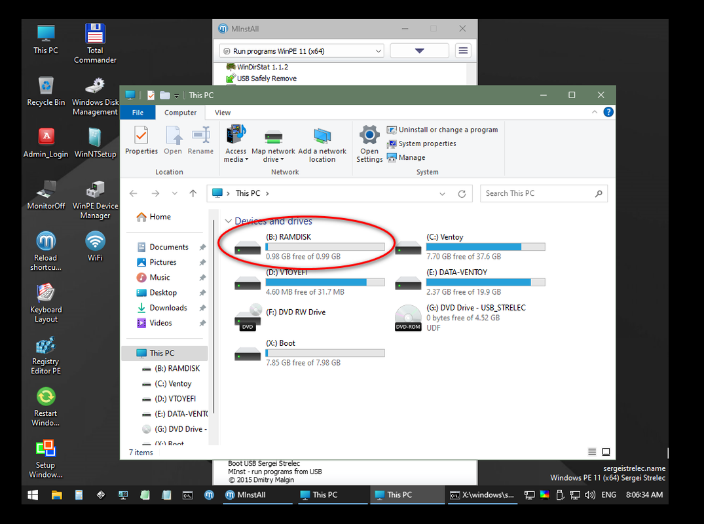Select the (E:) DATA-VENTOY drive

pyautogui.click(x=470, y=282)
